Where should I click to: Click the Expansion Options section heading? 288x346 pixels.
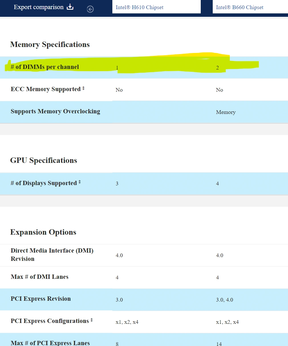pyautogui.click(x=43, y=232)
